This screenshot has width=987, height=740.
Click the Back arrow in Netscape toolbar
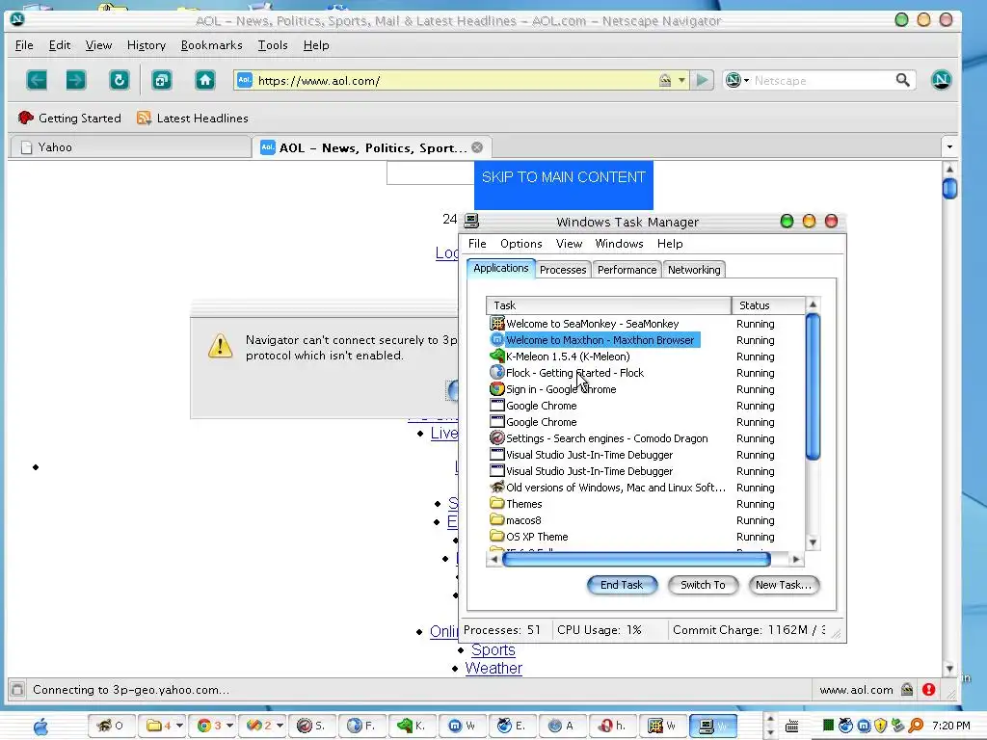pos(37,80)
